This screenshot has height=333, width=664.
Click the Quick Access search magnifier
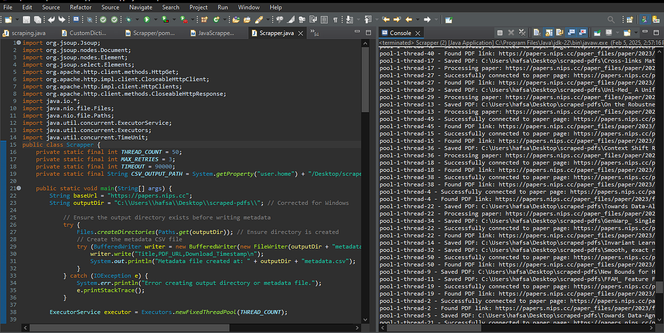[x=611, y=19]
